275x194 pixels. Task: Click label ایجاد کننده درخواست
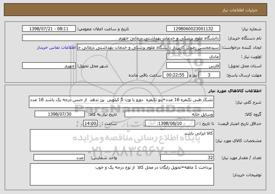coord(241,47)
